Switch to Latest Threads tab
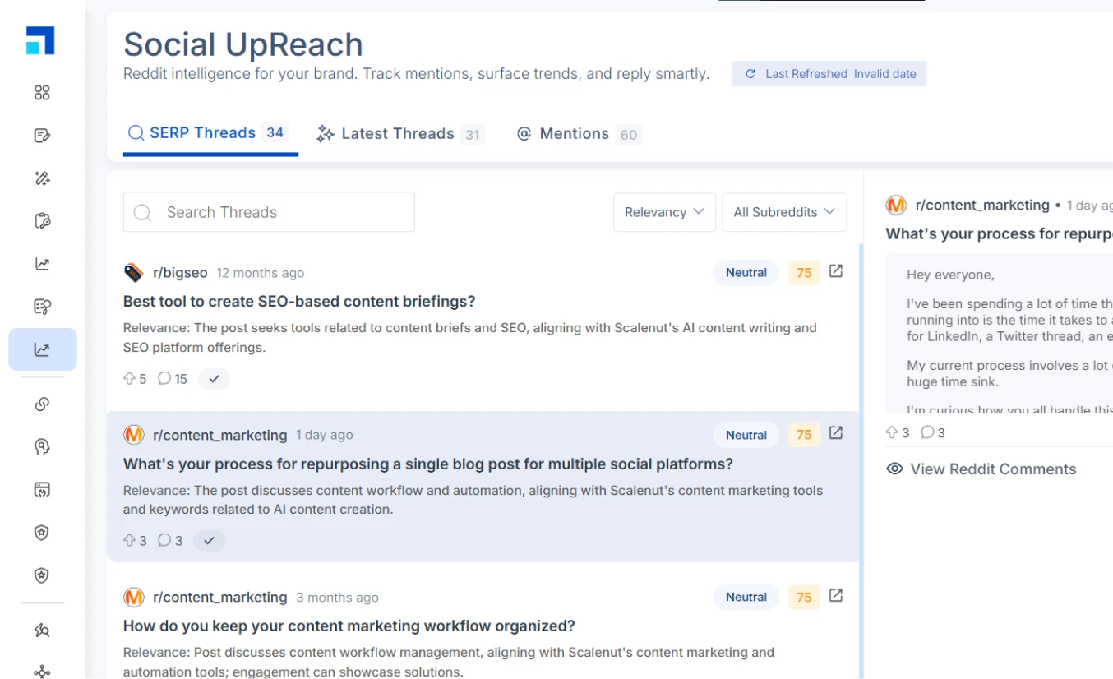 coord(400,134)
